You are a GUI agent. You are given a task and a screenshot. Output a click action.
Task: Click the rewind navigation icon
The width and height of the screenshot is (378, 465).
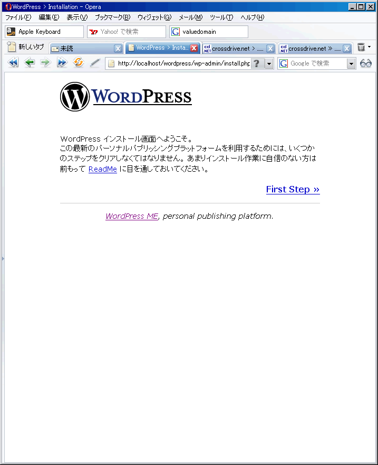click(13, 62)
